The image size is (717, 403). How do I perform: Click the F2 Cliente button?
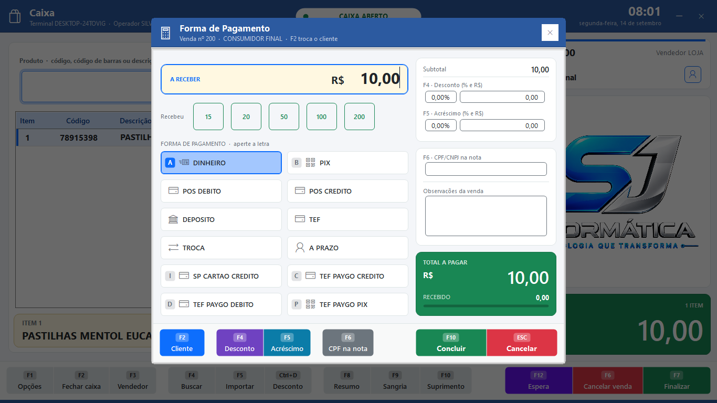[182, 343]
